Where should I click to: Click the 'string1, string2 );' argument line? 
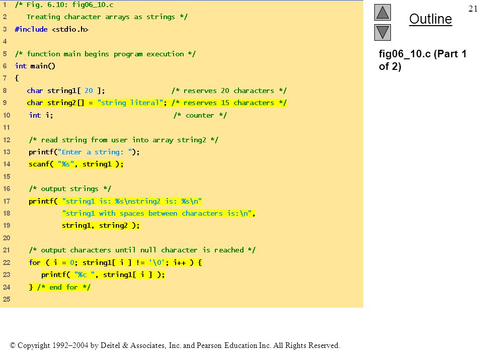point(101,225)
